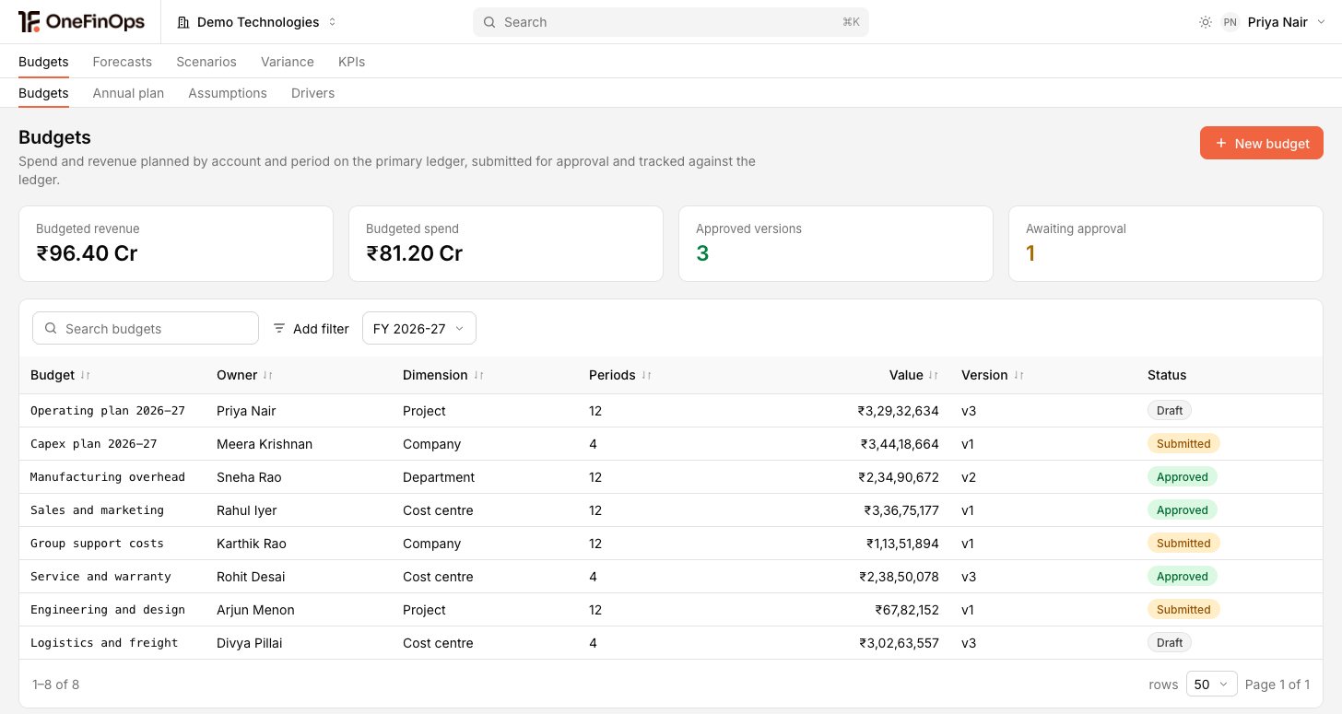This screenshot has height=714, width=1342.
Task: Open the Manufacturing overhead budget
Action: 108,477
